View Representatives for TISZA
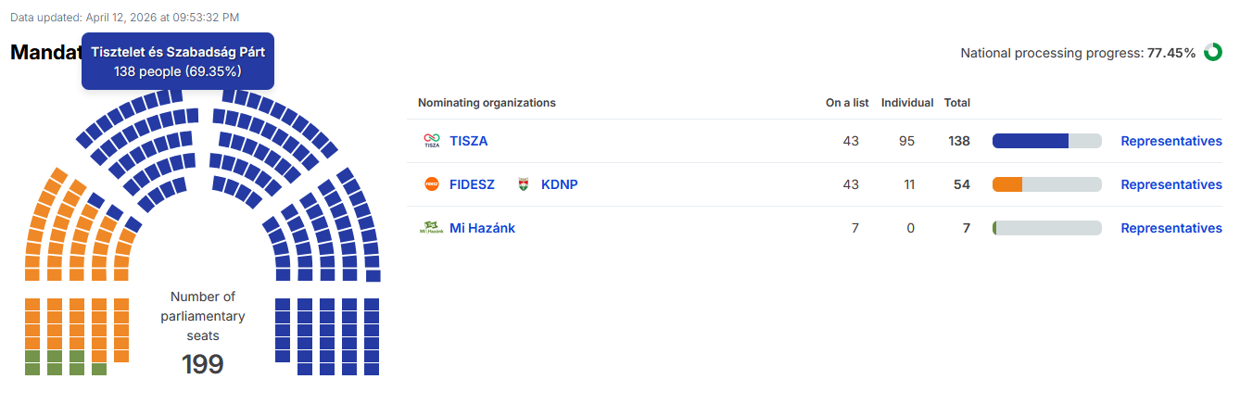Image resolution: width=1240 pixels, height=417 pixels. (x=1171, y=141)
